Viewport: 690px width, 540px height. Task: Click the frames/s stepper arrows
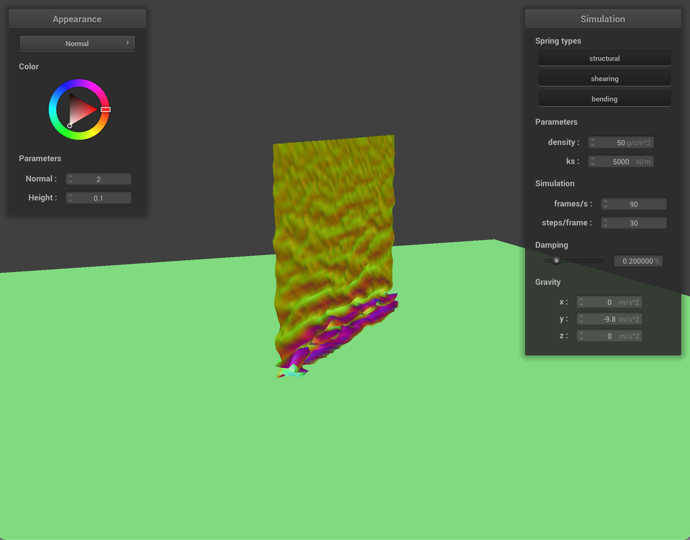point(606,204)
